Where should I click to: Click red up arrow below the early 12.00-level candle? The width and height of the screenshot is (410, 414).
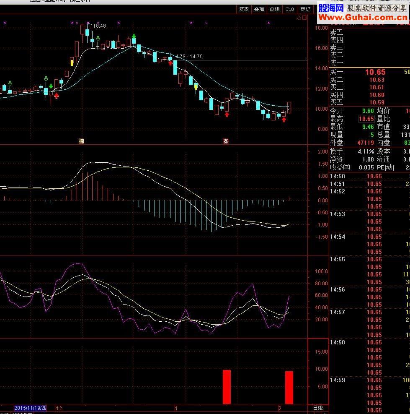pyautogui.click(x=57, y=96)
